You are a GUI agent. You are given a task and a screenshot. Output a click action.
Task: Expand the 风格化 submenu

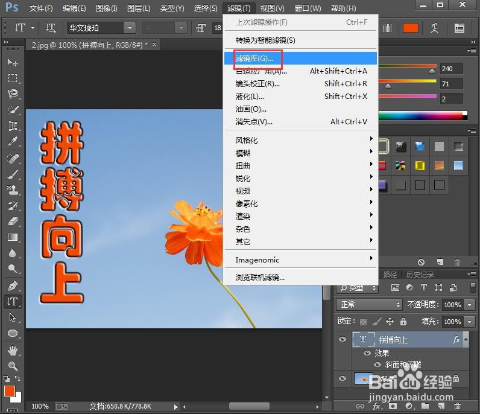point(301,141)
